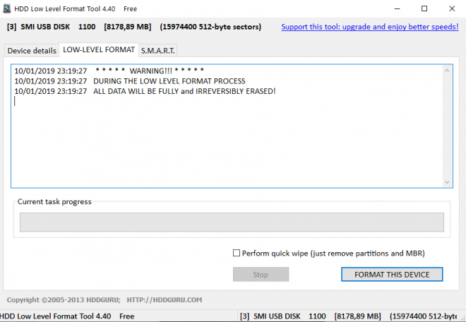Open the 'Support this tool' upgrade link
Viewport: 466px width, 322px height.
[x=370, y=27]
